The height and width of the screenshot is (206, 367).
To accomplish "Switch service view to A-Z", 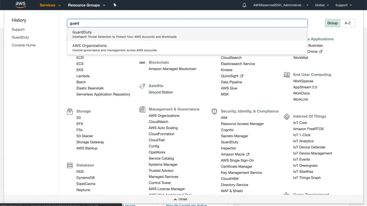I will point(348,23).
